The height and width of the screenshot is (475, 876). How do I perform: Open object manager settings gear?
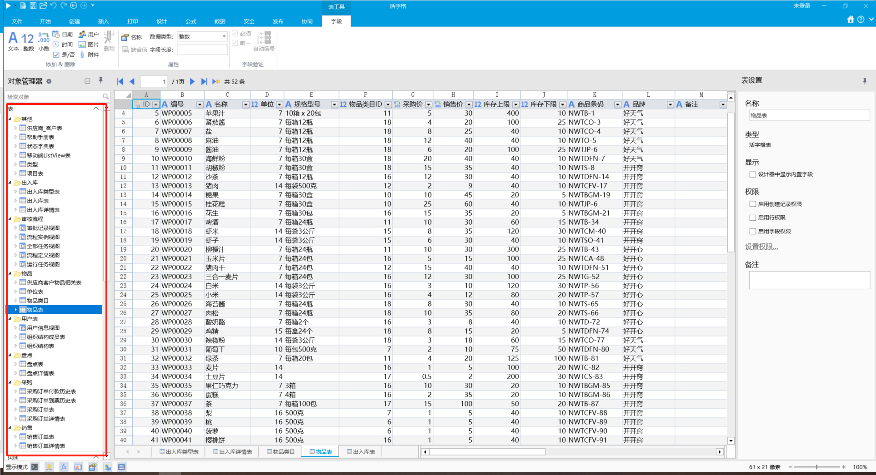(49, 81)
